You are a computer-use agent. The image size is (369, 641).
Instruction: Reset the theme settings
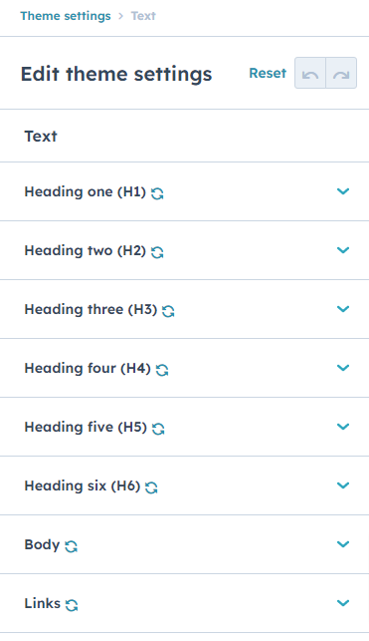[268, 73]
